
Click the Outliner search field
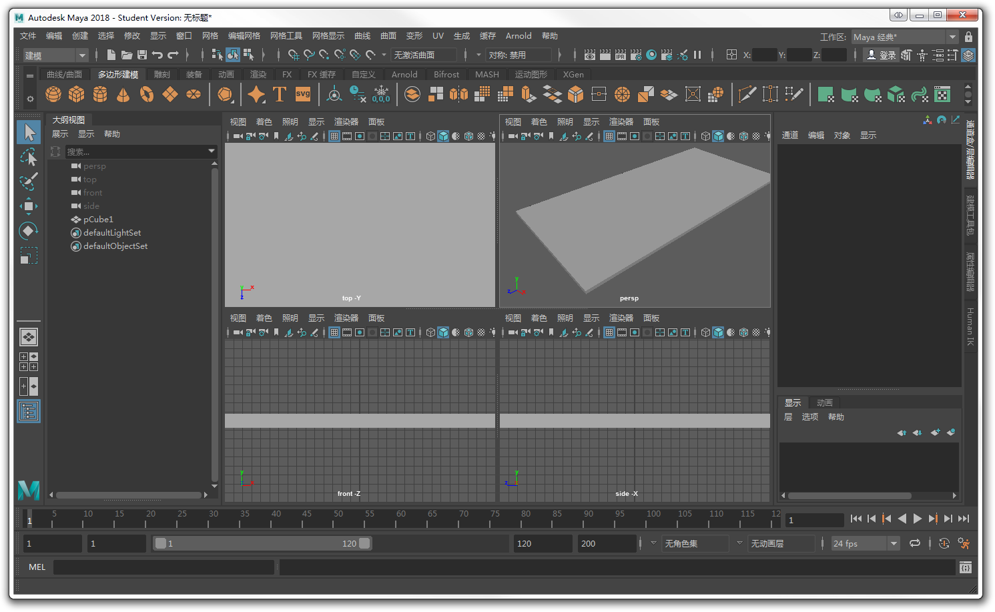click(x=135, y=151)
